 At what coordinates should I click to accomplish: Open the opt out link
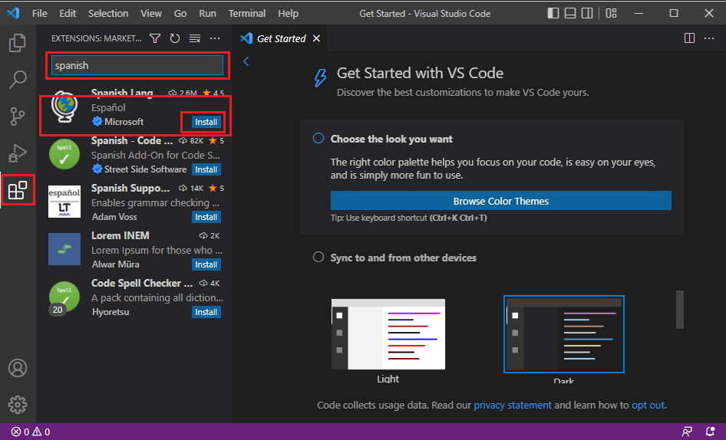coord(648,405)
